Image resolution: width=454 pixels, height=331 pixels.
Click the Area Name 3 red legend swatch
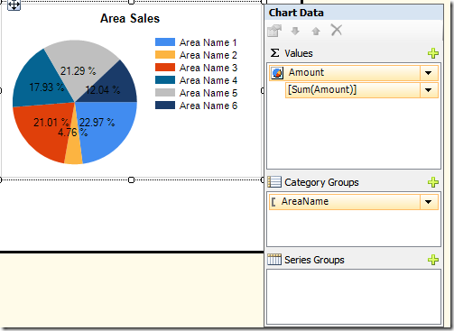[x=165, y=68]
